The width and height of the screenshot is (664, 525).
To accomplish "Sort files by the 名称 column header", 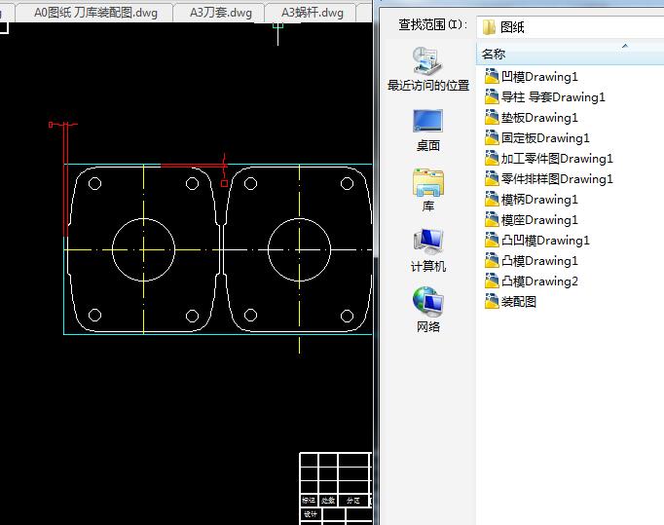I will (570, 55).
